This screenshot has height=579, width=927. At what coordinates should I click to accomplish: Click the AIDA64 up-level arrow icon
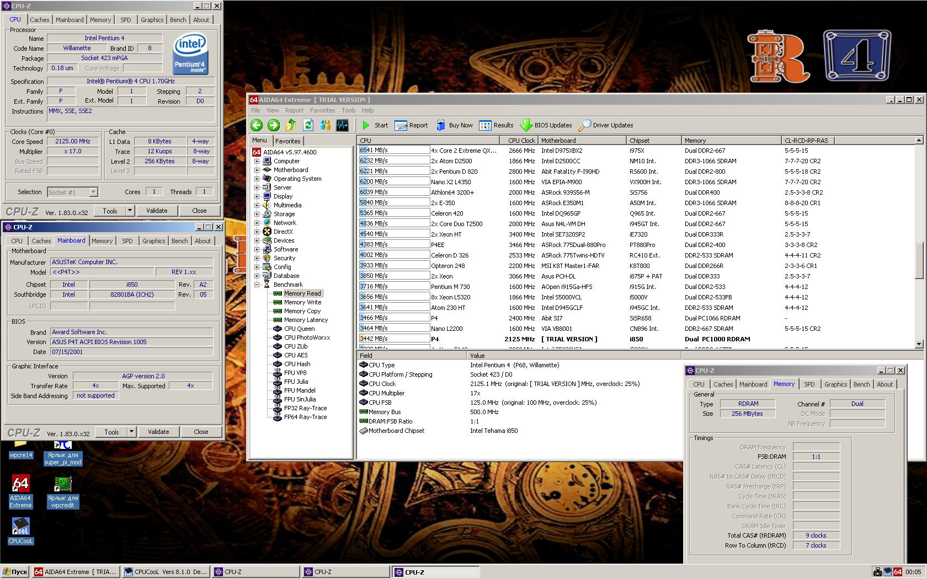291,125
